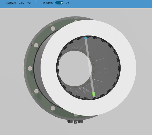The height and width of the screenshot is (135, 152).
Task: Click the Distance label in toolbar
Action: click(x=11, y=3)
